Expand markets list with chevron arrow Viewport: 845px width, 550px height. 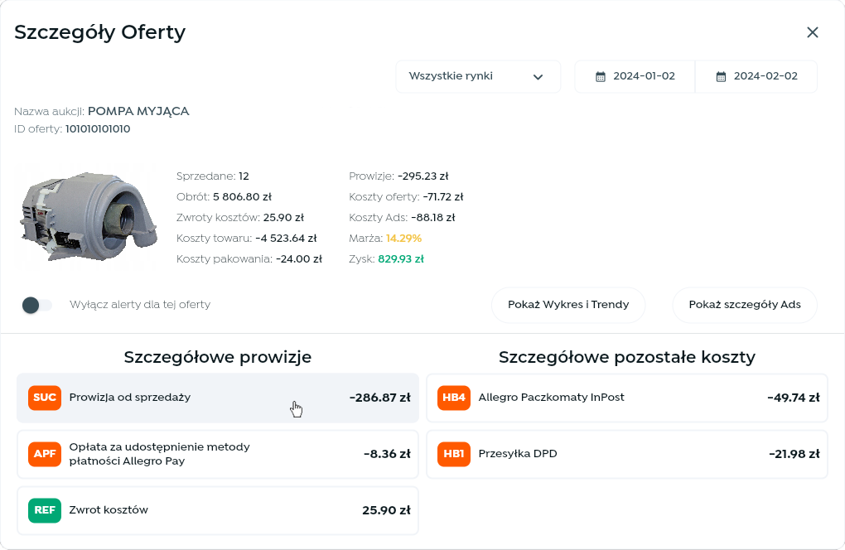tap(538, 77)
